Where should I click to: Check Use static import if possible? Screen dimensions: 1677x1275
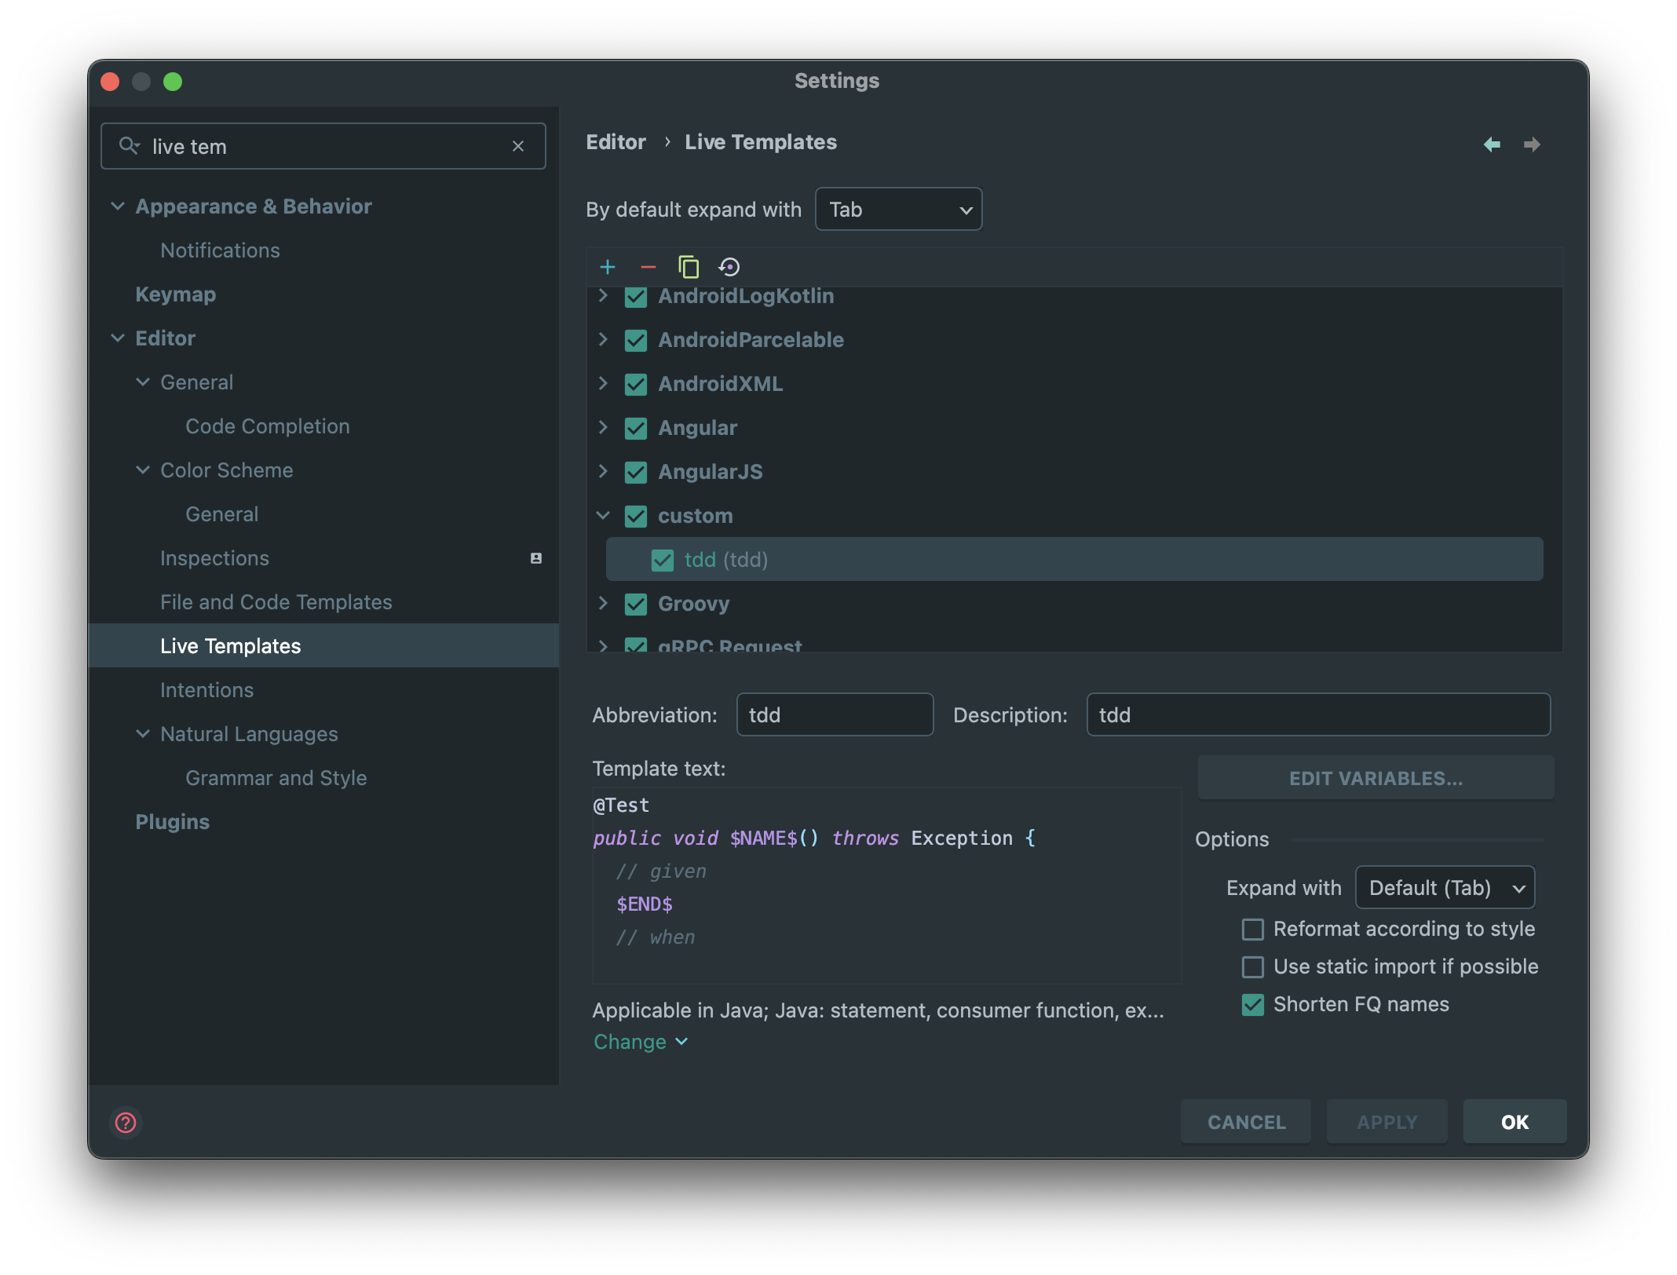[x=1253, y=967]
